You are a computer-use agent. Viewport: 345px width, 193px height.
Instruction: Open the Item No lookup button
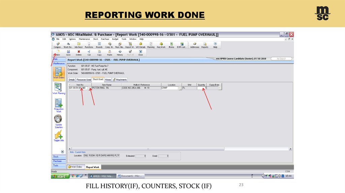click(90, 88)
